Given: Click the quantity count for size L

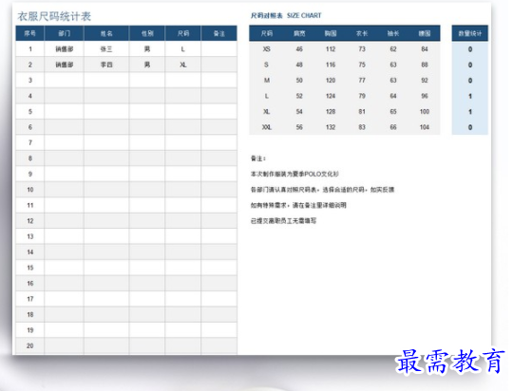Looking at the screenshot, I should (470, 96).
